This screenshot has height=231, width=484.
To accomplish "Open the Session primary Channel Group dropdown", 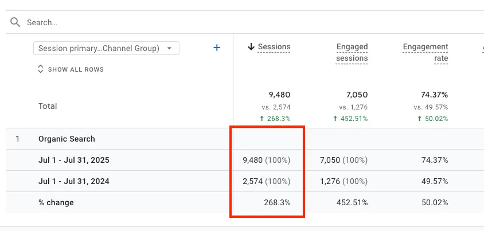I will (106, 48).
